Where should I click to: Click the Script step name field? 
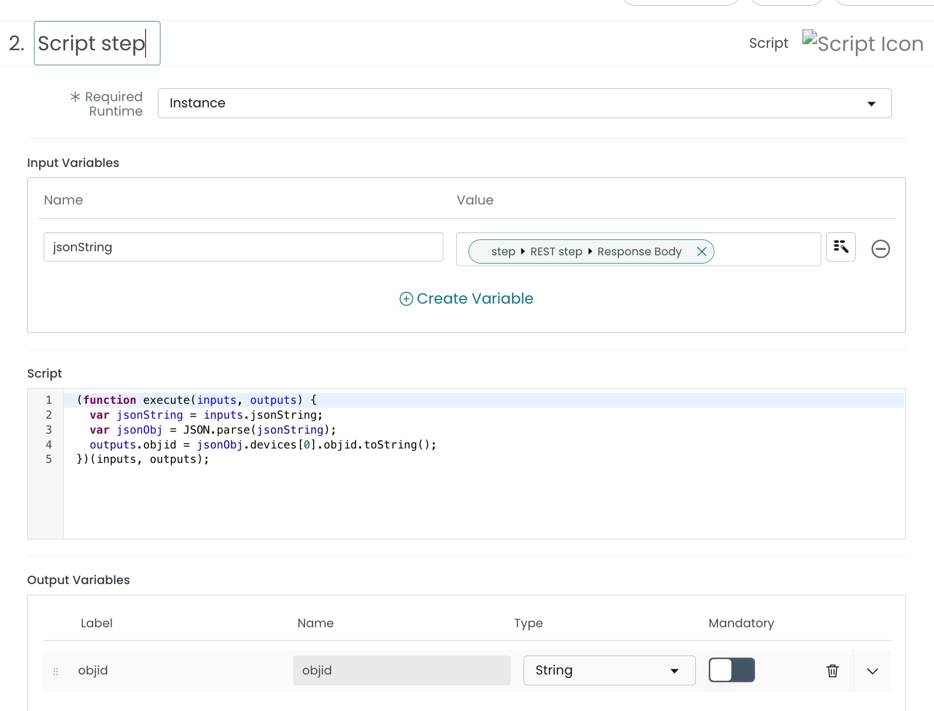tap(97, 43)
